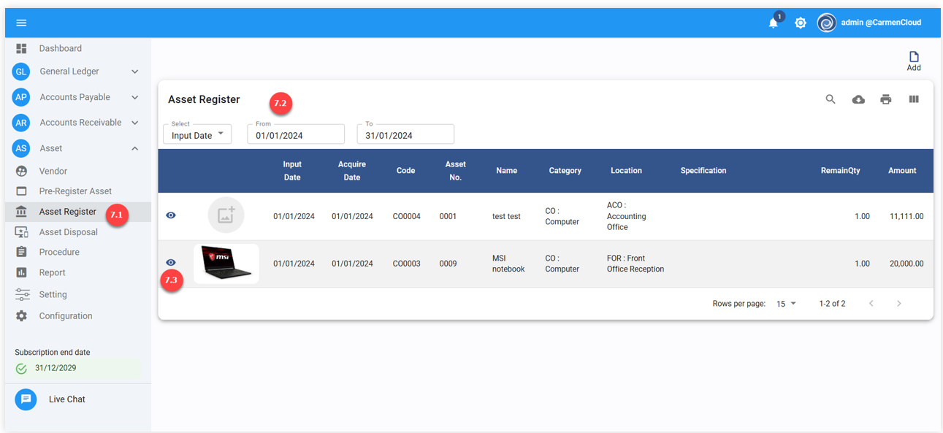
Task: View details of MSI notebook asset
Action: pyautogui.click(x=171, y=262)
